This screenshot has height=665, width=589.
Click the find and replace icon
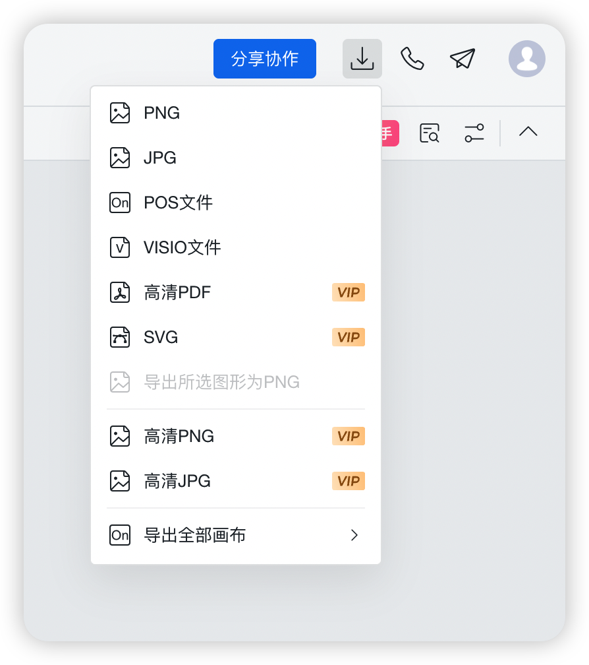coord(430,133)
